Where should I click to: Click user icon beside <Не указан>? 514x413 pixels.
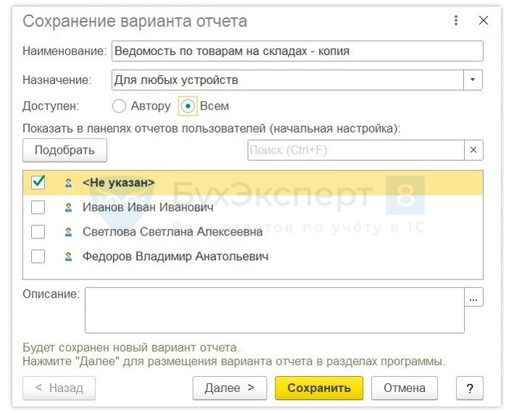pyautogui.click(x=68, y=183)
